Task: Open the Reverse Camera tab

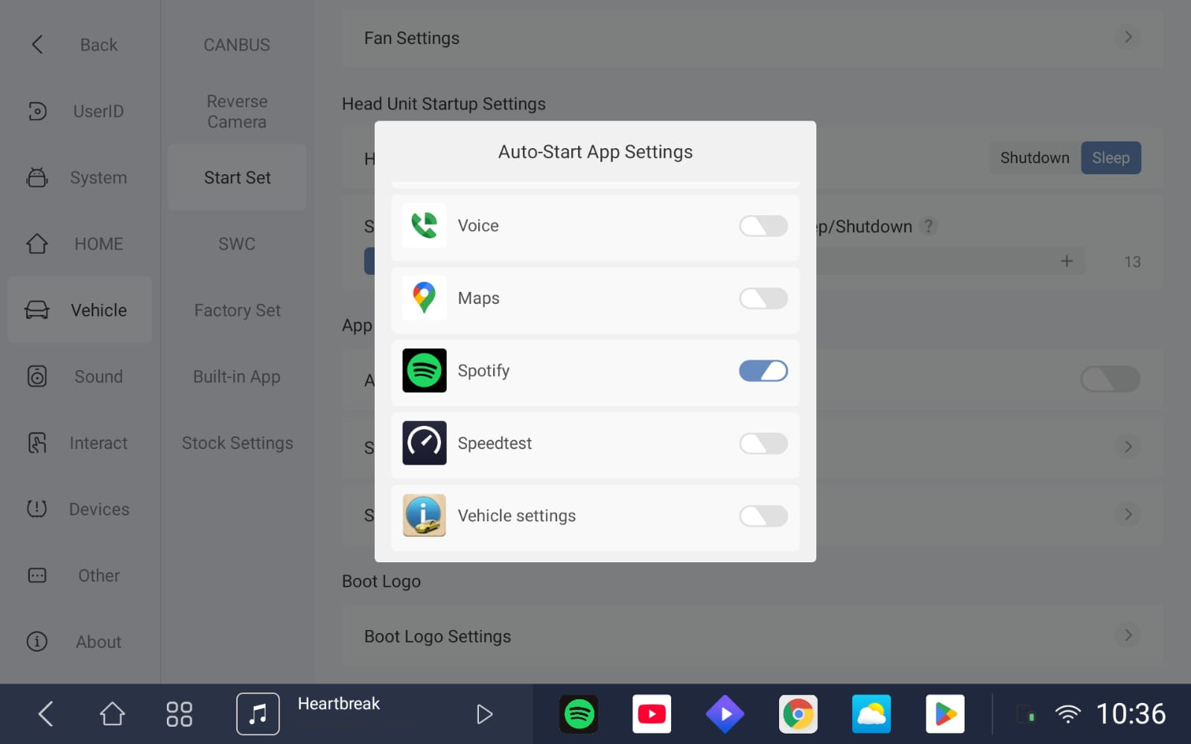Action: pyautogui.click(x=237, y=111)
